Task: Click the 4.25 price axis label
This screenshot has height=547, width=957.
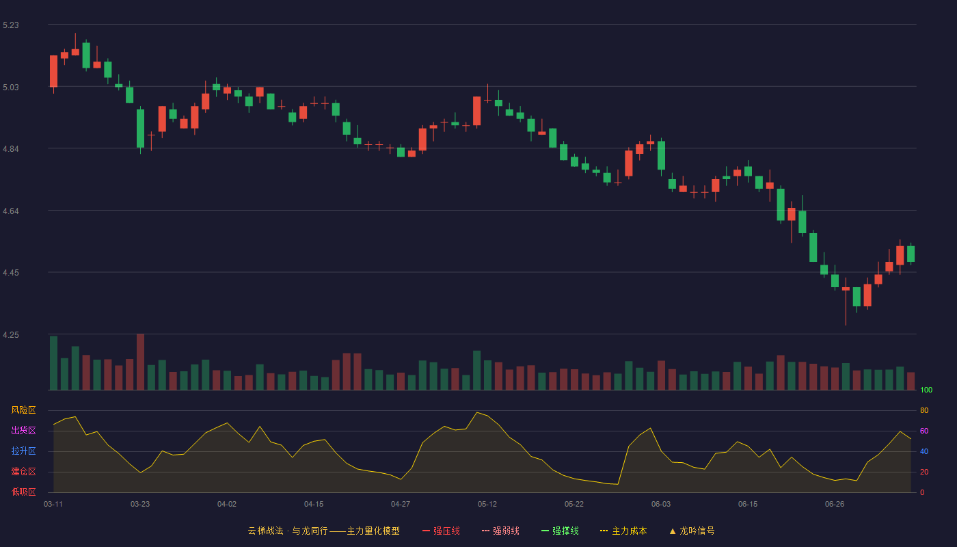Action: pyautogui.click(x=11, y=336)
